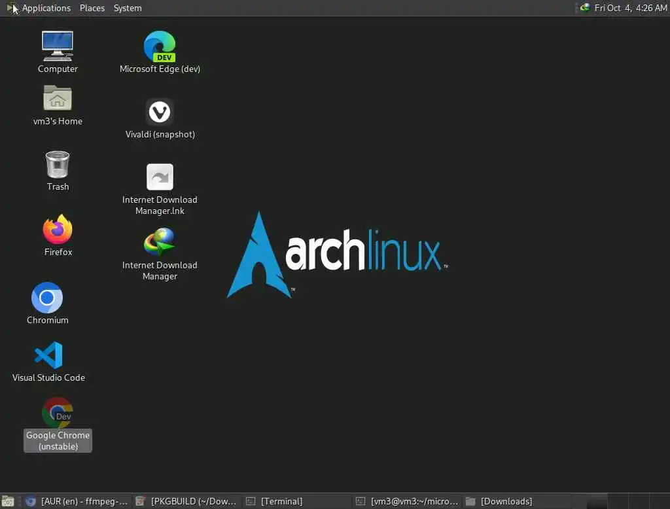Click the Internet Download Manager tray icon
Viewport: 670px width, 509px height.
coord(584,8)
